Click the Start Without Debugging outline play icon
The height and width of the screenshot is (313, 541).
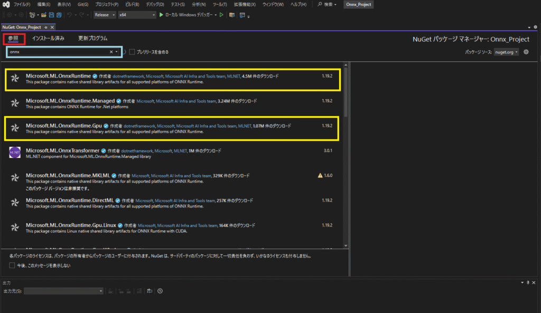coord(221,15)
